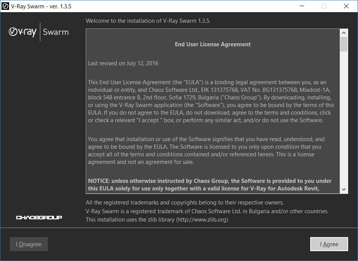
Task: Click the 'All the registered trademarks' line
Action: (185, 203)
